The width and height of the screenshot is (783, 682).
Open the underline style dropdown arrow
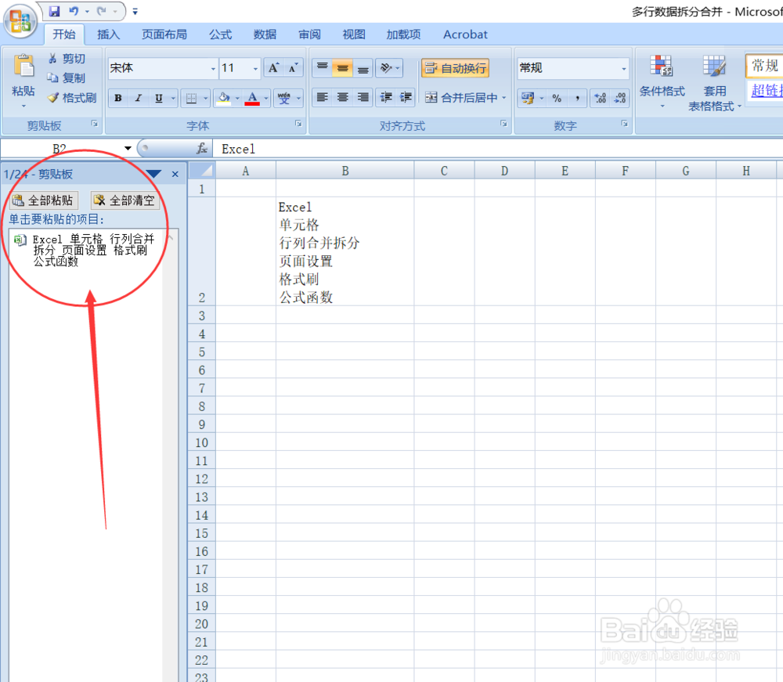click(x=173, y=99)
